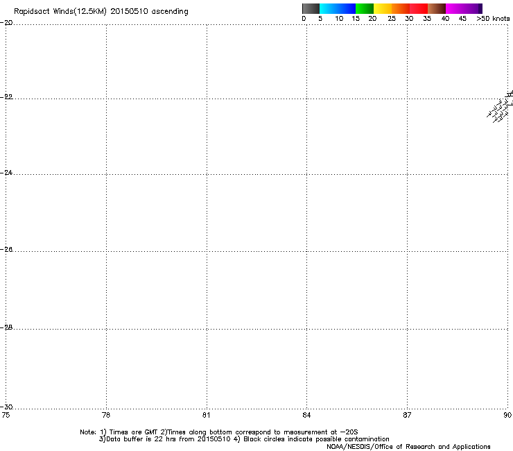Screen dimensions: 513x451
Task: Click the 'NOAA/NESDIS/Office of Research and Applications' credit
Action: (408, 447)
